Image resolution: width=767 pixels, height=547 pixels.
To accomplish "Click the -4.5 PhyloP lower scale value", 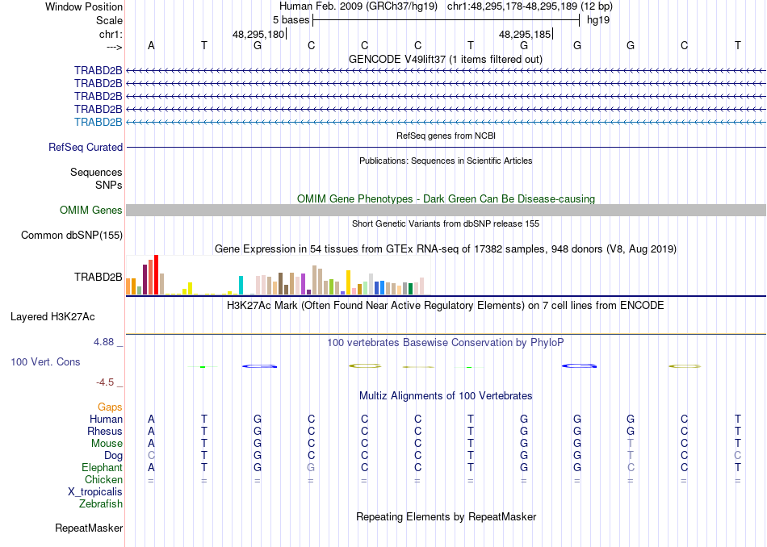I will point(105,382).
